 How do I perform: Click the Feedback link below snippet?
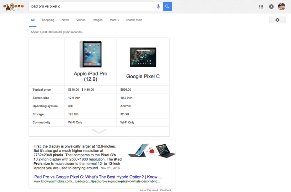(166, 190)
